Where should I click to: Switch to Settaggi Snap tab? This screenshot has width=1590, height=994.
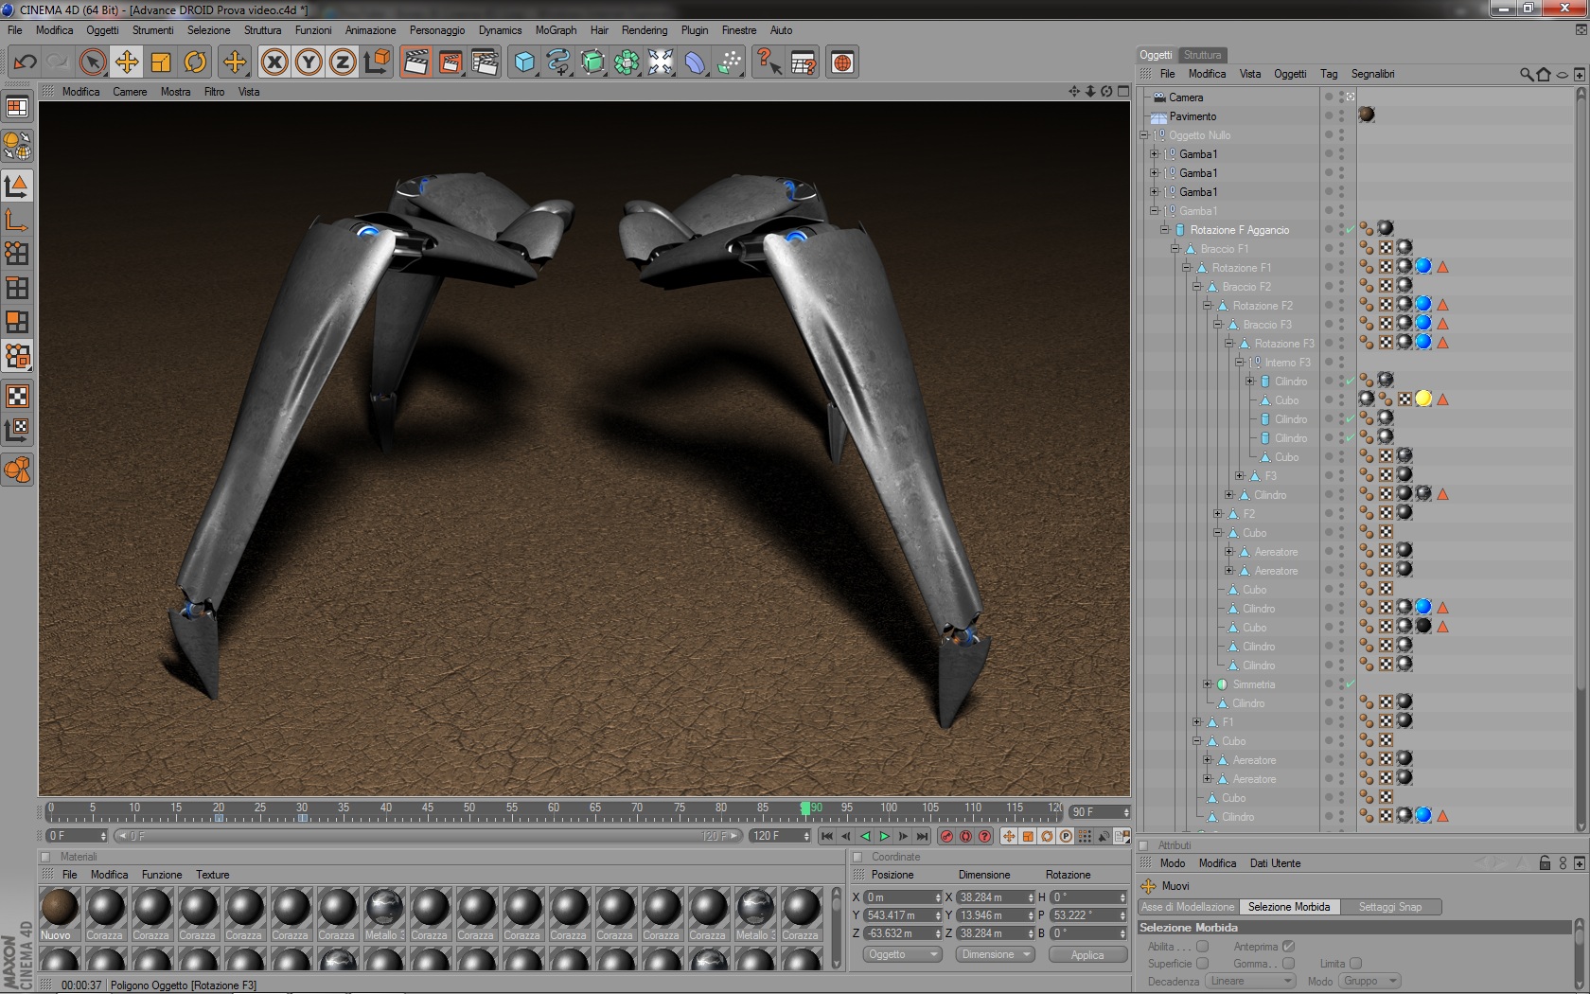(1389, 907)
